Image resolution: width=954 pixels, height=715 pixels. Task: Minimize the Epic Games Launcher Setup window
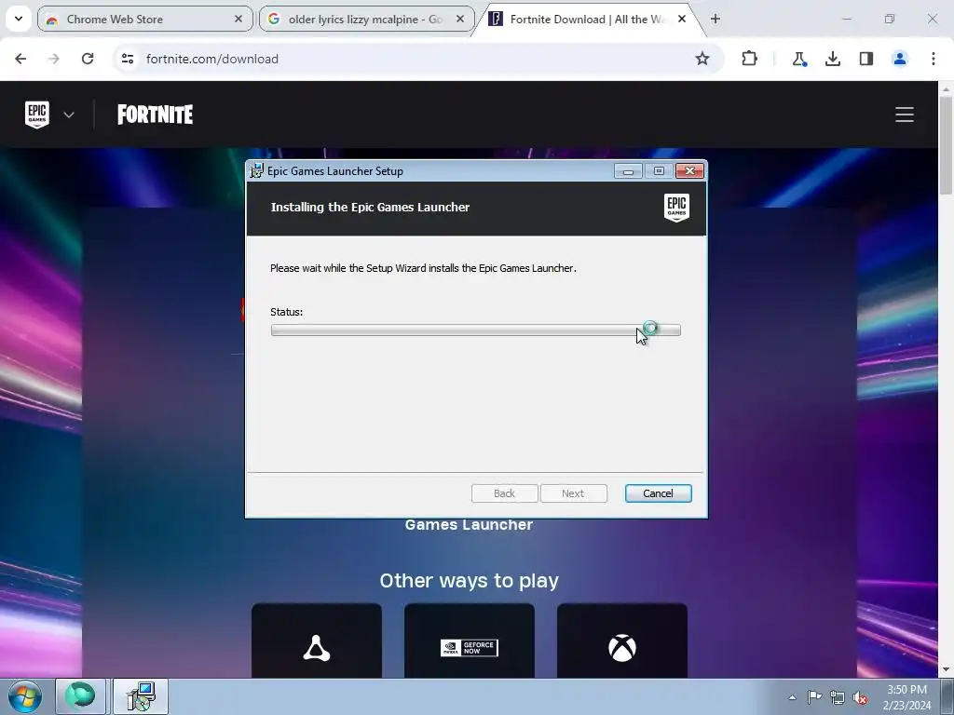[628, 171]
